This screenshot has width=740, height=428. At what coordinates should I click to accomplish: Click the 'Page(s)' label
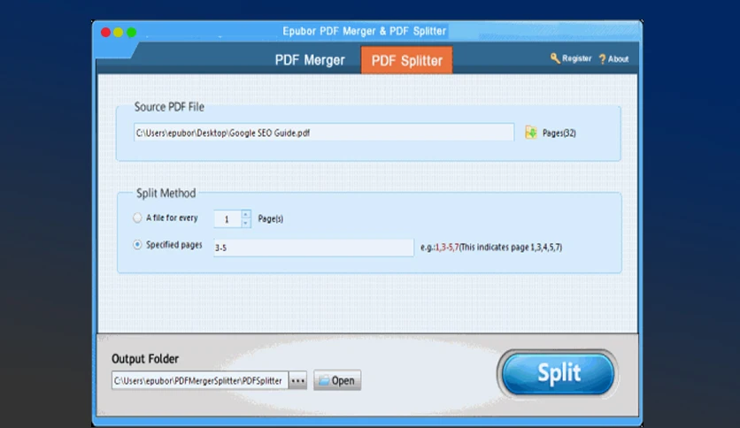(x=271, y=218)
